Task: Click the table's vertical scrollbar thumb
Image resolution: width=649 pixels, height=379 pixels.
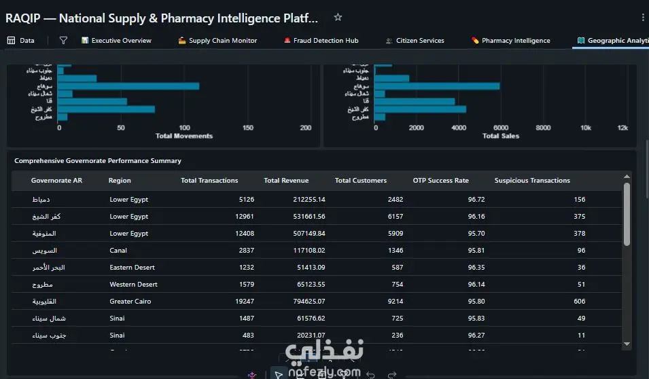Action: tap(627, 215)
